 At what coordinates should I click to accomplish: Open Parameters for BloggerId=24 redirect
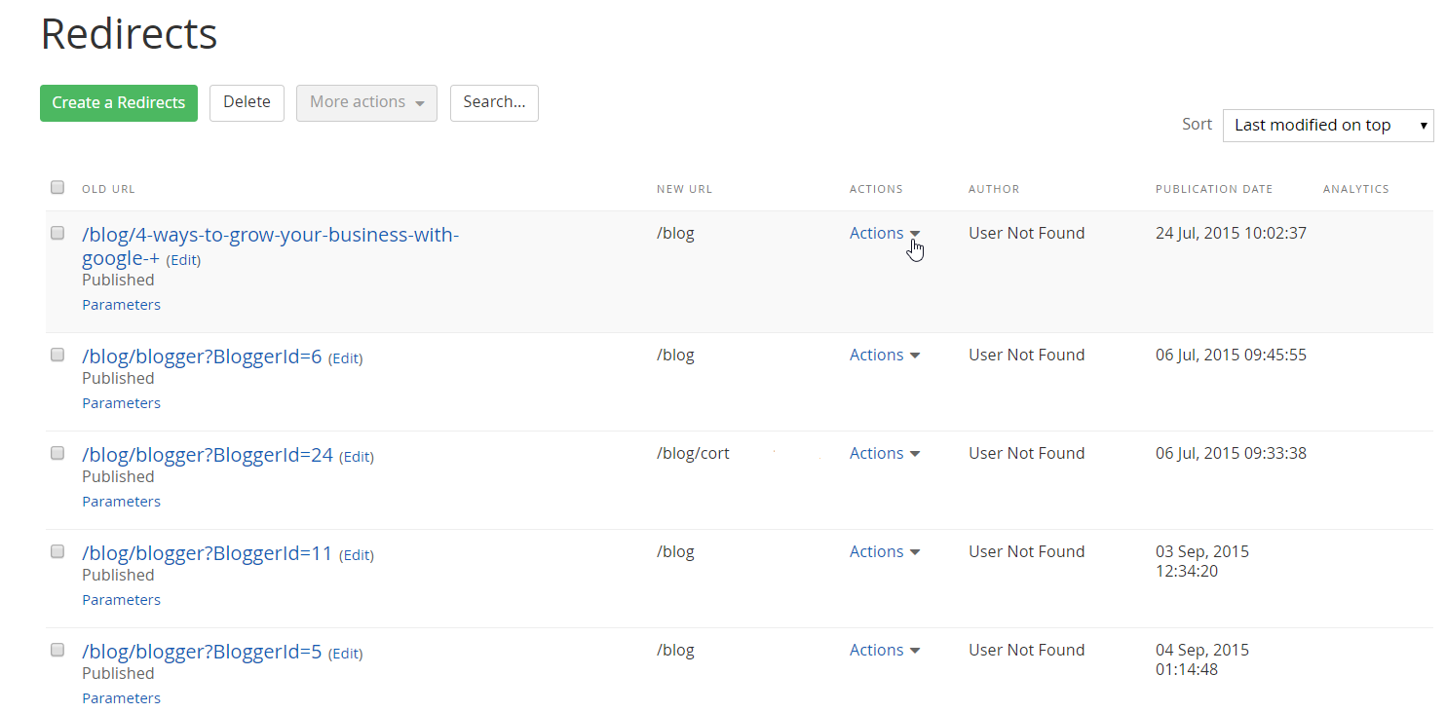point(121,502)
